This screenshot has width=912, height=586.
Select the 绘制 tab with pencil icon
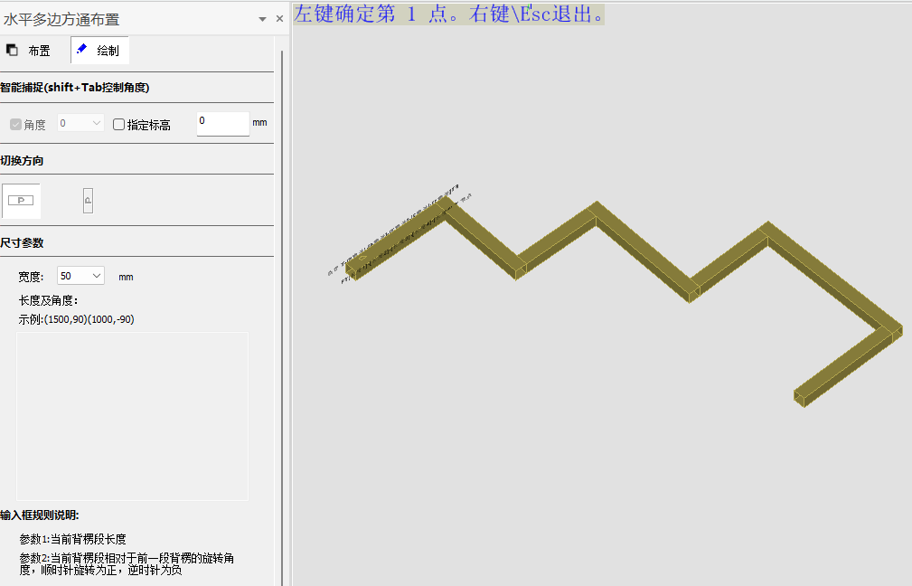99,51
